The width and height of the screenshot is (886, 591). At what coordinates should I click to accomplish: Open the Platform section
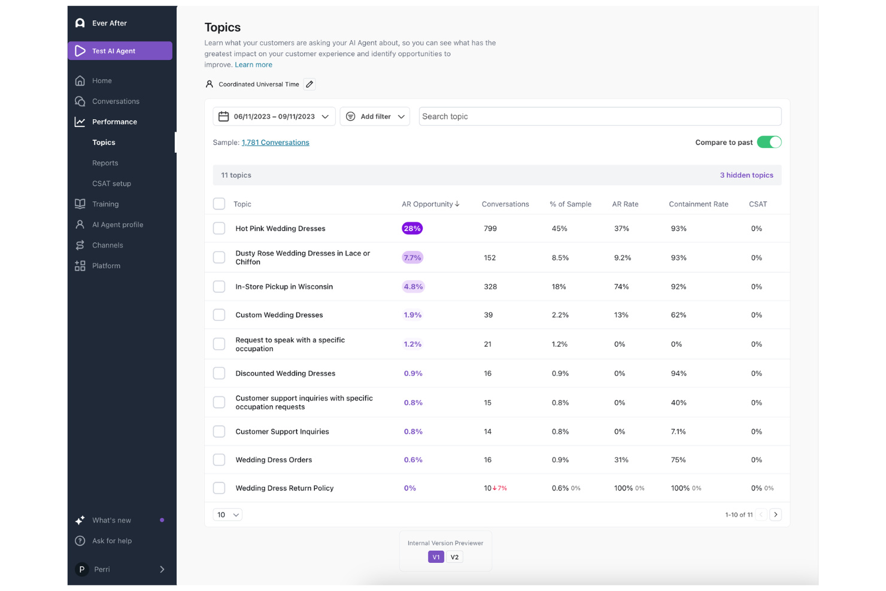pos(106,265)
